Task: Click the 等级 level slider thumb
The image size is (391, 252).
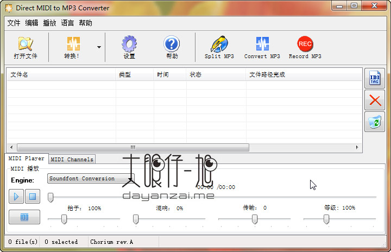Action: 326,219
